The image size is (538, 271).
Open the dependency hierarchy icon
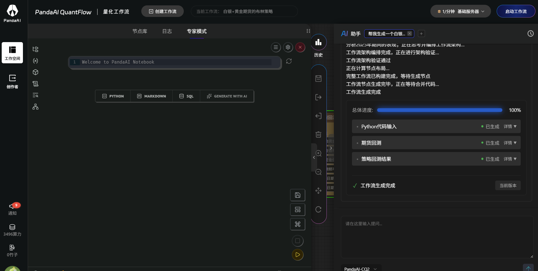click(x=35, y=107)
